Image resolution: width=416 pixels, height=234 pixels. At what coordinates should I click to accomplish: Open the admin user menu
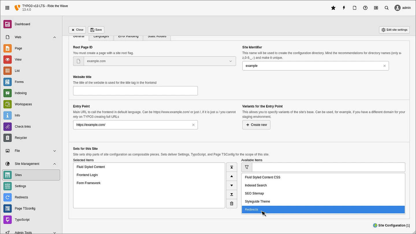(x=402, y=8)
